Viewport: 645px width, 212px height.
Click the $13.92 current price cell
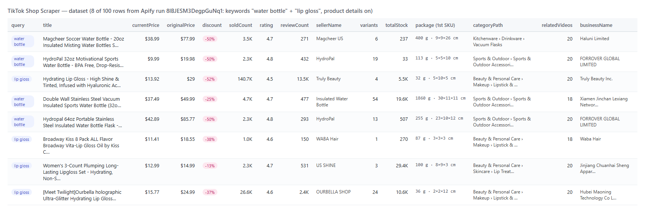152,79
